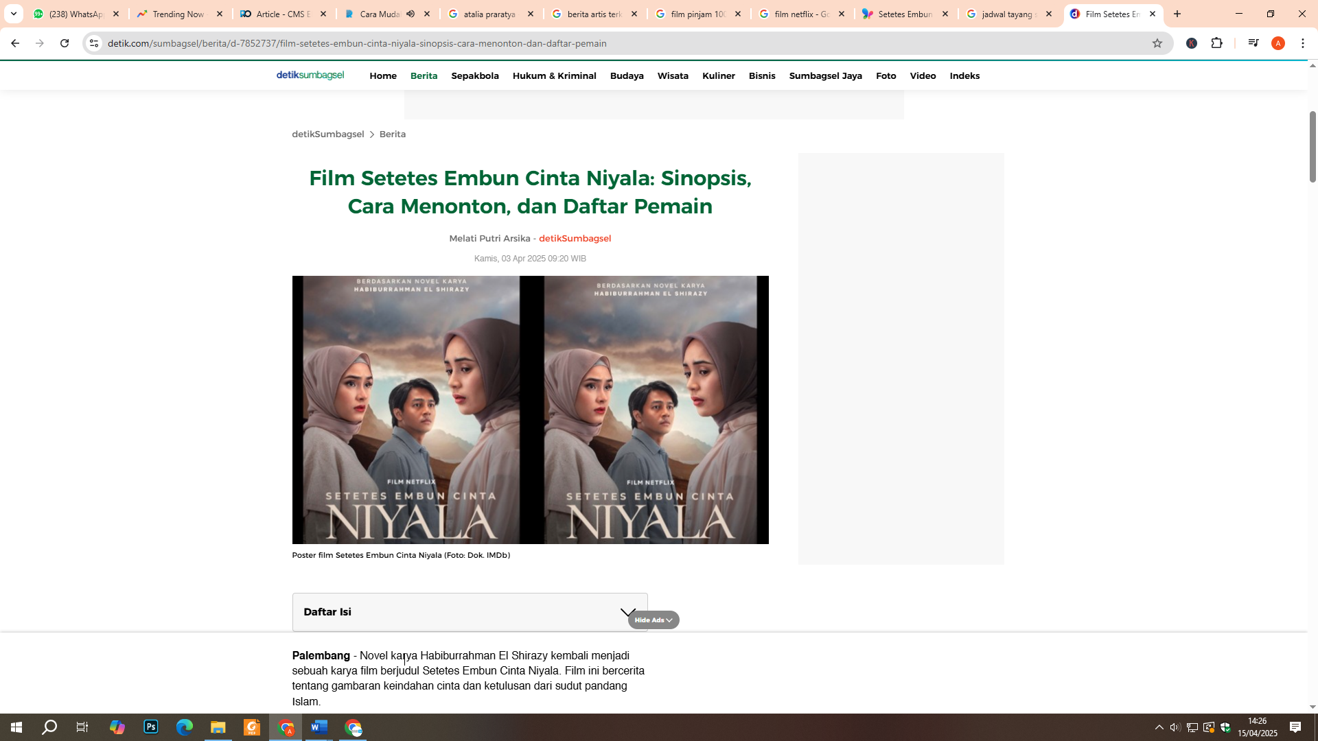Viewport: 1318px width, 741px height.
Task: Click the browser forward arrow
Action: 39,43
